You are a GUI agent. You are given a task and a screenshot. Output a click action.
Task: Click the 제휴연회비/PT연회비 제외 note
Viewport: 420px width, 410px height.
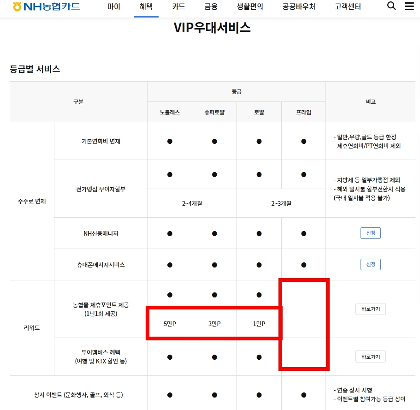click(x=367, y=146)
